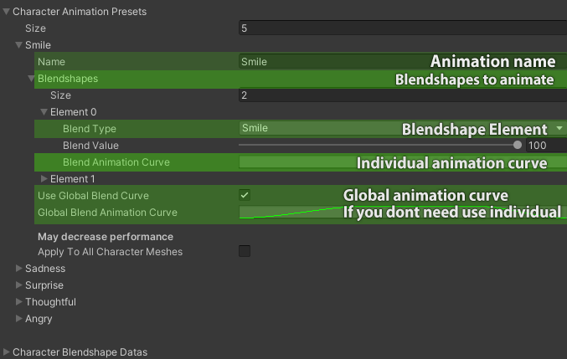Expand the Sadness preset
The image size is (567, 359).
click(19, 269)
